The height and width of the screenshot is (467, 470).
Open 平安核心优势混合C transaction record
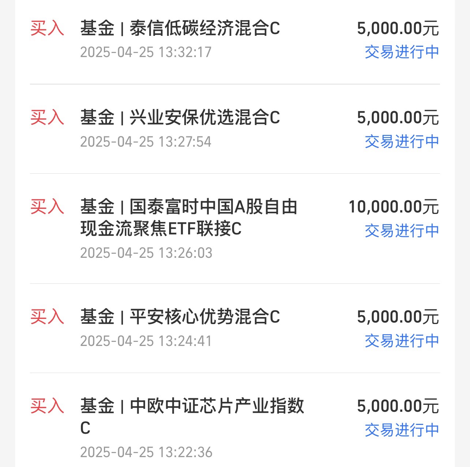235,328
